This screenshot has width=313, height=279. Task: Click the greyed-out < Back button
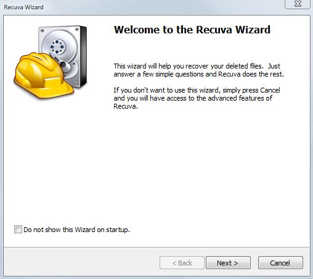(182, 263)
